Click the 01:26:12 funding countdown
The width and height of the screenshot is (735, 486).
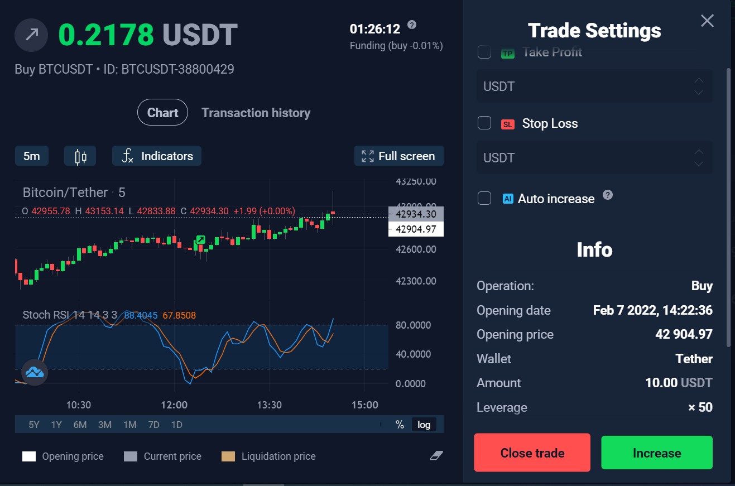pyautogui.click(x=375, y=28)
